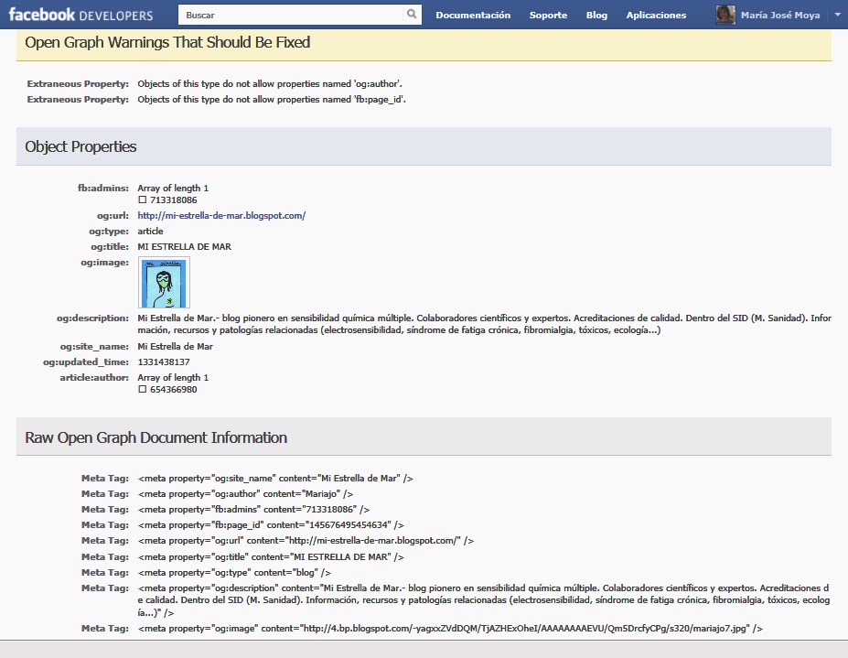Click the og:description property text
The height and width of the screenshot is (658, 848).
coord(484,324)
